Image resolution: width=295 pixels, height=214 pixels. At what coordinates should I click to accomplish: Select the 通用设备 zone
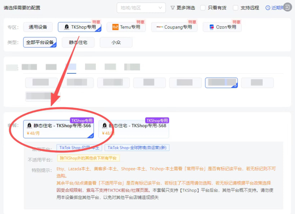38,27
